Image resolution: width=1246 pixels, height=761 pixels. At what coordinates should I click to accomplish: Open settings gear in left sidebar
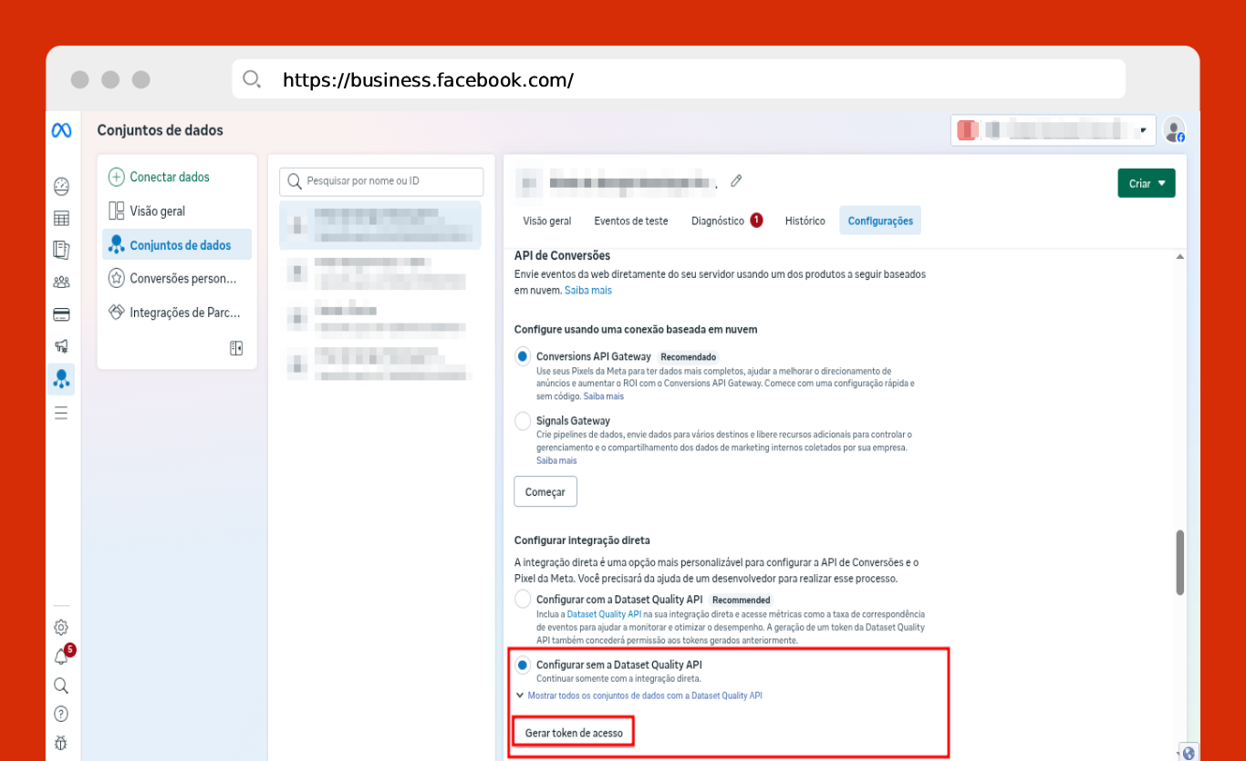[61, 627]
